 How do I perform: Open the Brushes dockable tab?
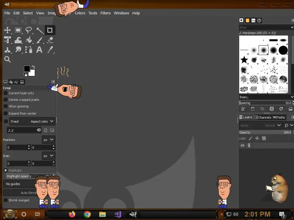[241, 20]
